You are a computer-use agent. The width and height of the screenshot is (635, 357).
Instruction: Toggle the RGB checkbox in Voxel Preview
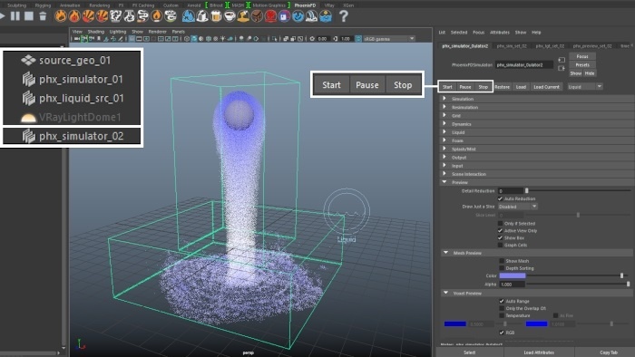click(x=502, y=333)
